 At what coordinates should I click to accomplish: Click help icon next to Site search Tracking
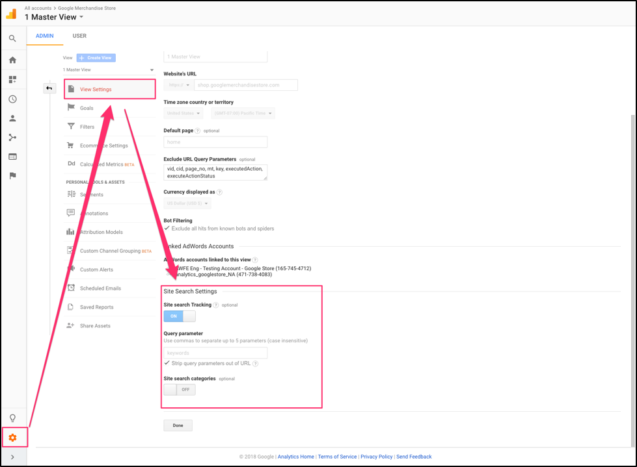point(216,305)
